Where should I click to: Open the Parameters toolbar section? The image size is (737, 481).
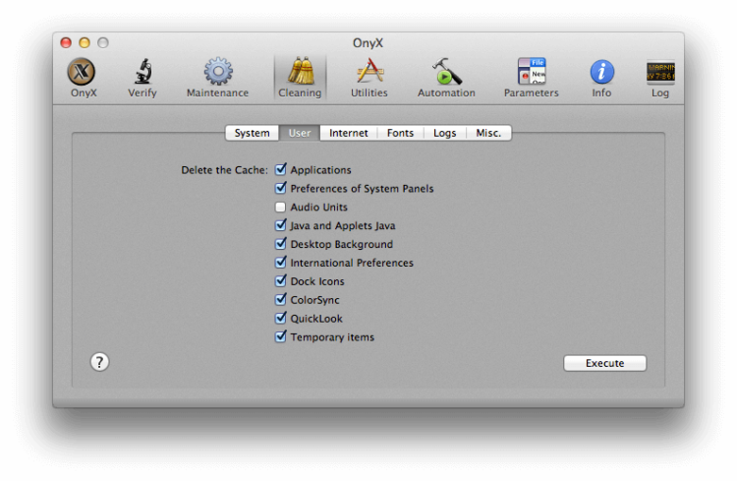pos(531,77)
